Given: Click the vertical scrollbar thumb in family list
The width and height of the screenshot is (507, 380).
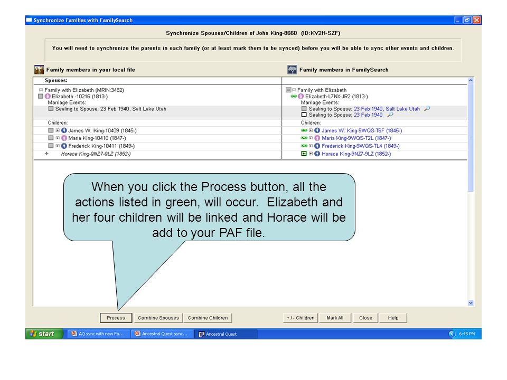Looking at the screenshot, I should (x=471, y=137).
